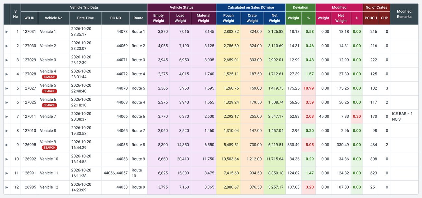
Task: Click the S No column header
Action: click(x=15, y=14)
